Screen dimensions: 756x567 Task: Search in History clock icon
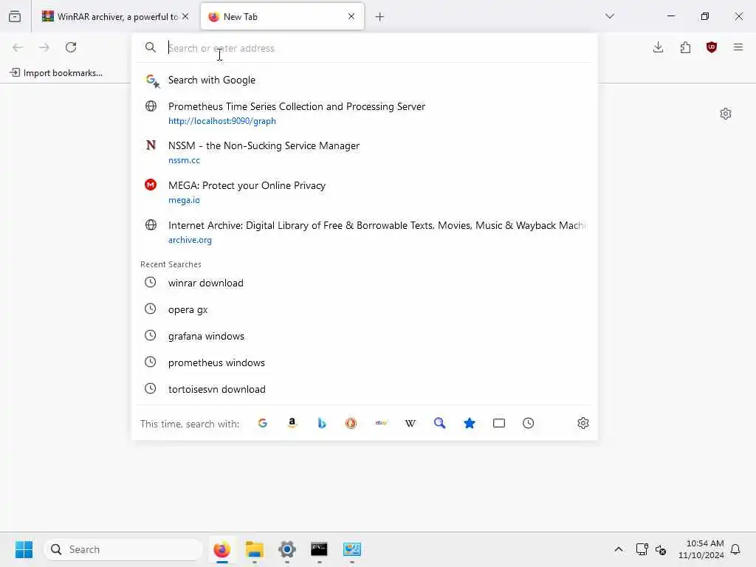tap(529, 423)
